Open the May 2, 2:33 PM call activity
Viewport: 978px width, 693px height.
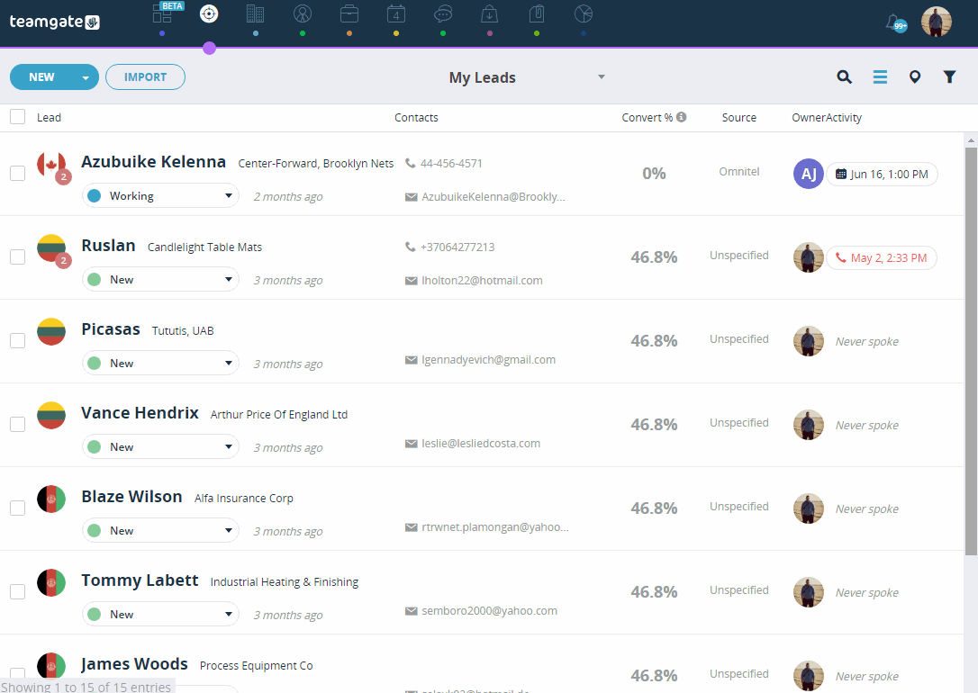click(882, 258)
